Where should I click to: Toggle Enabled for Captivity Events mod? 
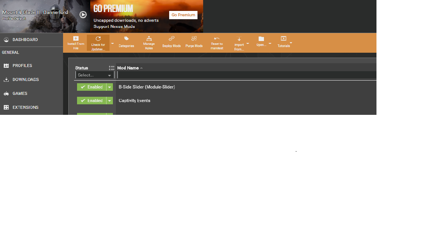(92, 101)
